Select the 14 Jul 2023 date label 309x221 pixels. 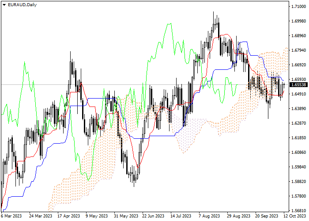[181, 216]
